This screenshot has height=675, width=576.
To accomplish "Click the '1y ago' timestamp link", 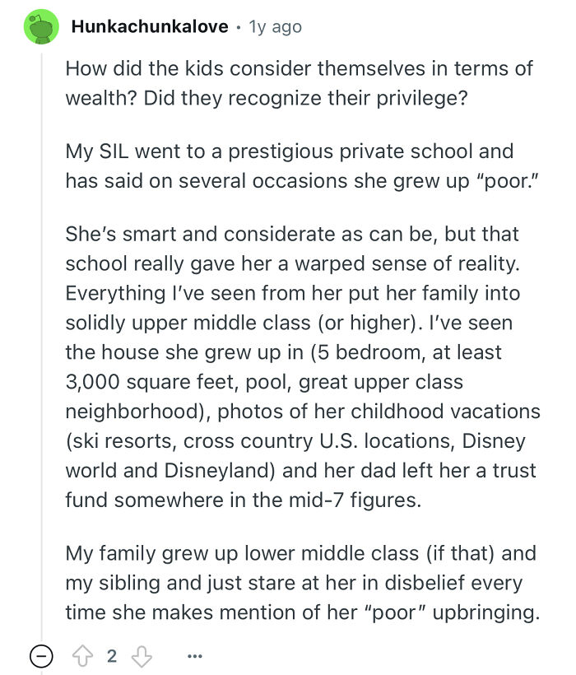I will [x=276, y=26].
